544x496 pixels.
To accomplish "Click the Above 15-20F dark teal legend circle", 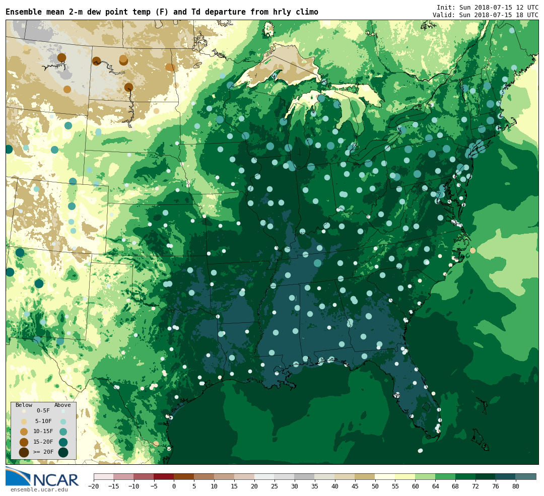I will 63,442.
